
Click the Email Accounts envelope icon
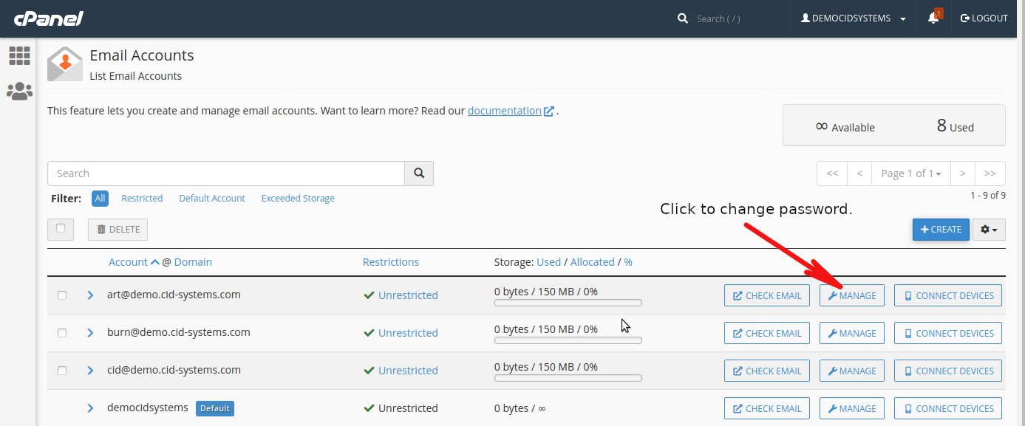coord(65,63)
